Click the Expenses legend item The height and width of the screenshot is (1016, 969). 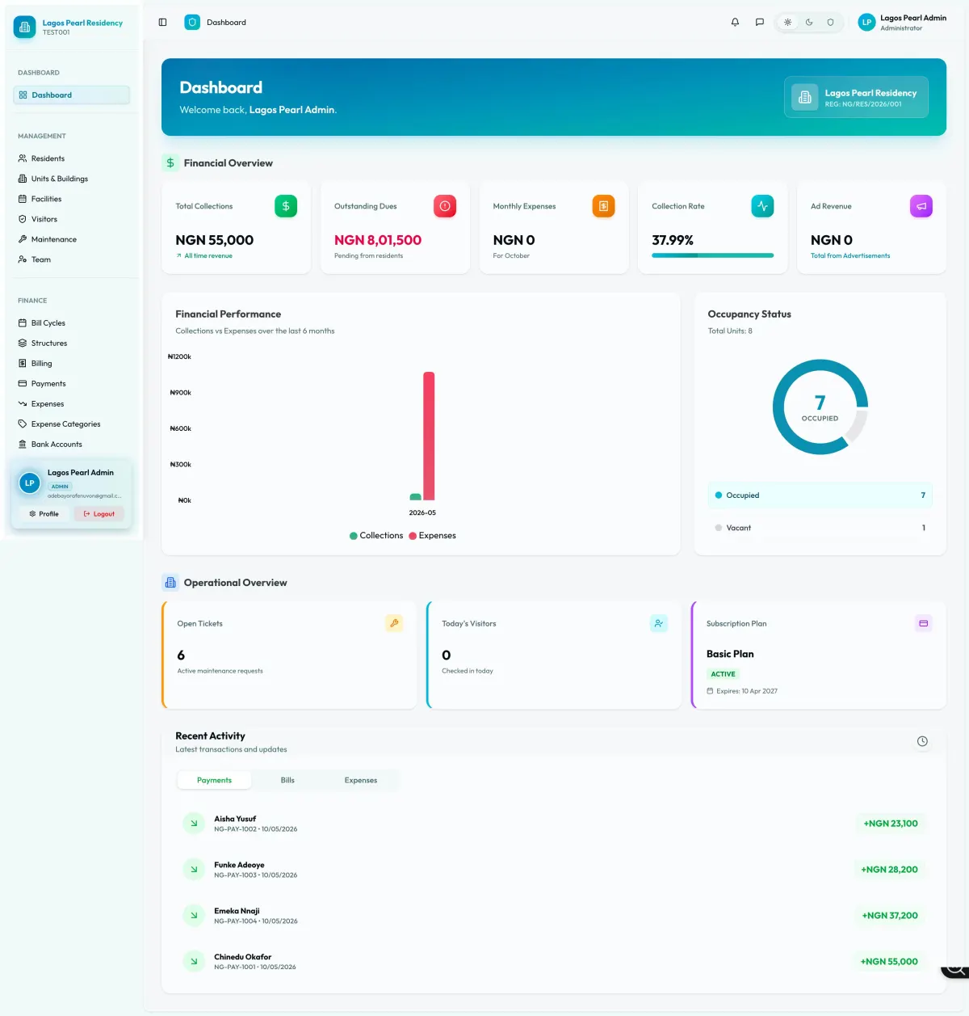[x=432, y=536]
